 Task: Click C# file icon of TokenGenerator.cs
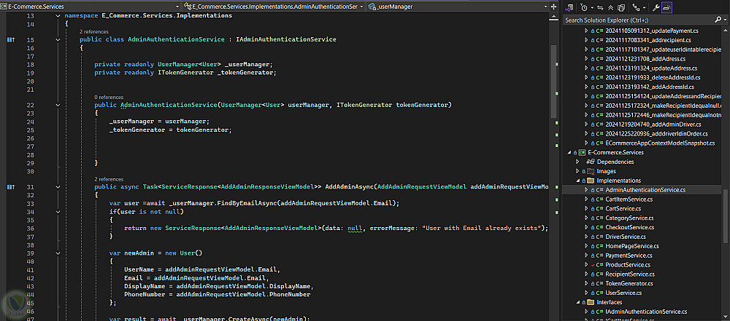tap(599, 283)
